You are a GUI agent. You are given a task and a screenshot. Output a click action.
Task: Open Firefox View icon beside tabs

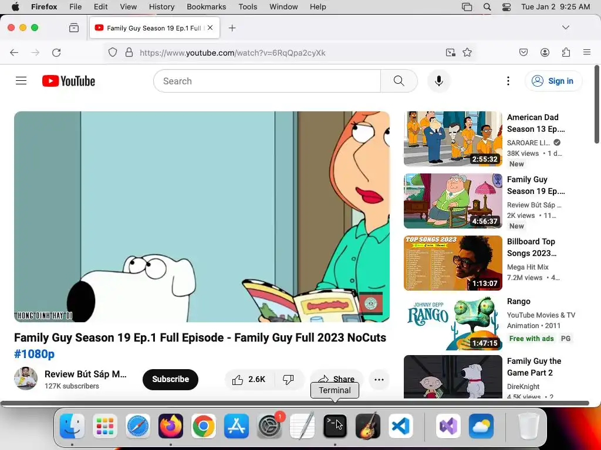pyautogui.click(x=74, y=28)
